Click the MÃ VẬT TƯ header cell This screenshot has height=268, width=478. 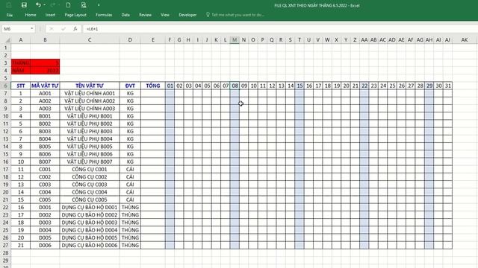point(45,86)
